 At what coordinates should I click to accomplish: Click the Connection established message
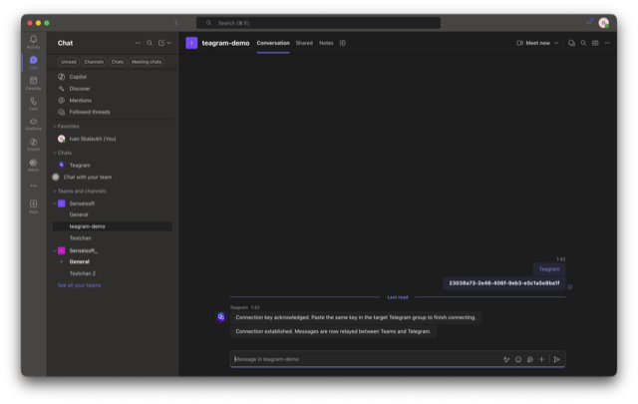(333, 331)
